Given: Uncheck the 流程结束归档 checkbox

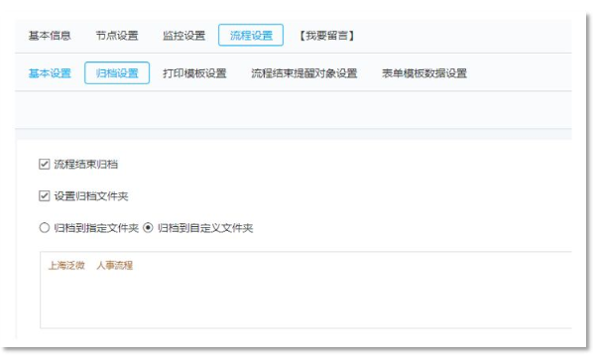Looking at the screenshot, I should point(45,164).
